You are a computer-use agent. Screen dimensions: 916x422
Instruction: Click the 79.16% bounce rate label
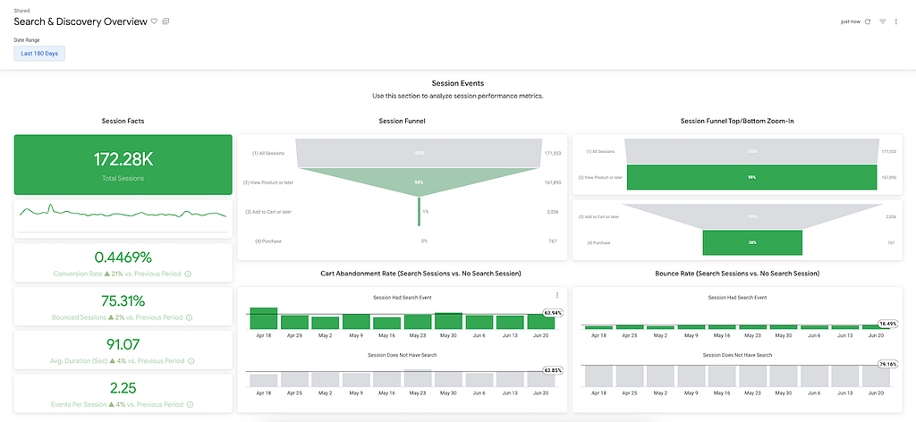click(x=887, y=364)
